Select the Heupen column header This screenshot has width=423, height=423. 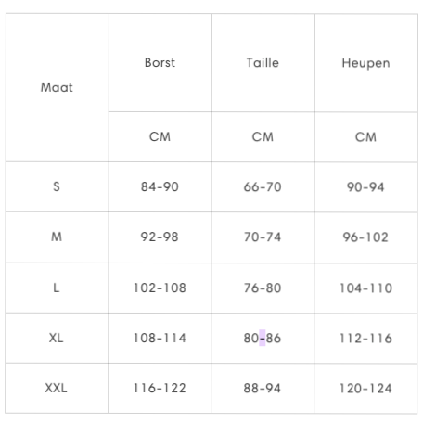point(365,63)
